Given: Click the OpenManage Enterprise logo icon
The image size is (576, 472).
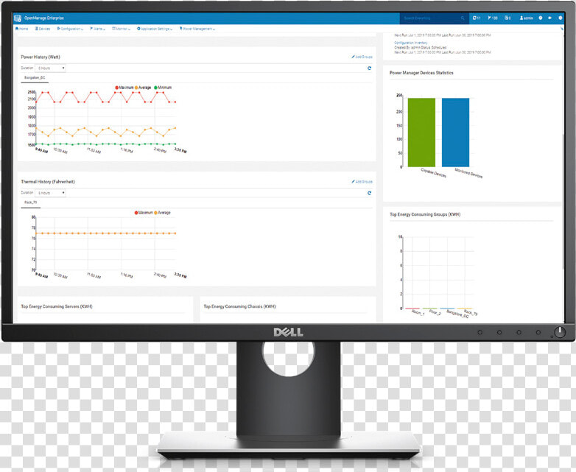Looking at the screenshot, I should tap(17, 18).
